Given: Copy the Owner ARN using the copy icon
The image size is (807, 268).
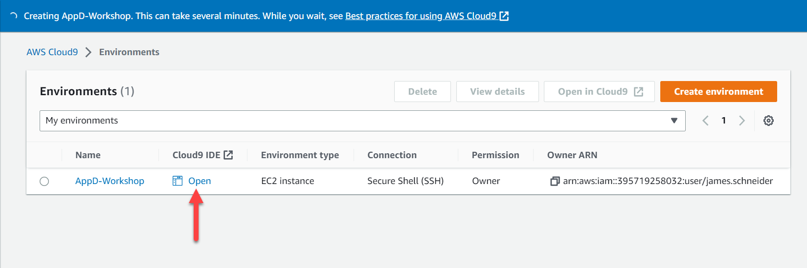Looking at the screenshot, I should (555, 181).
